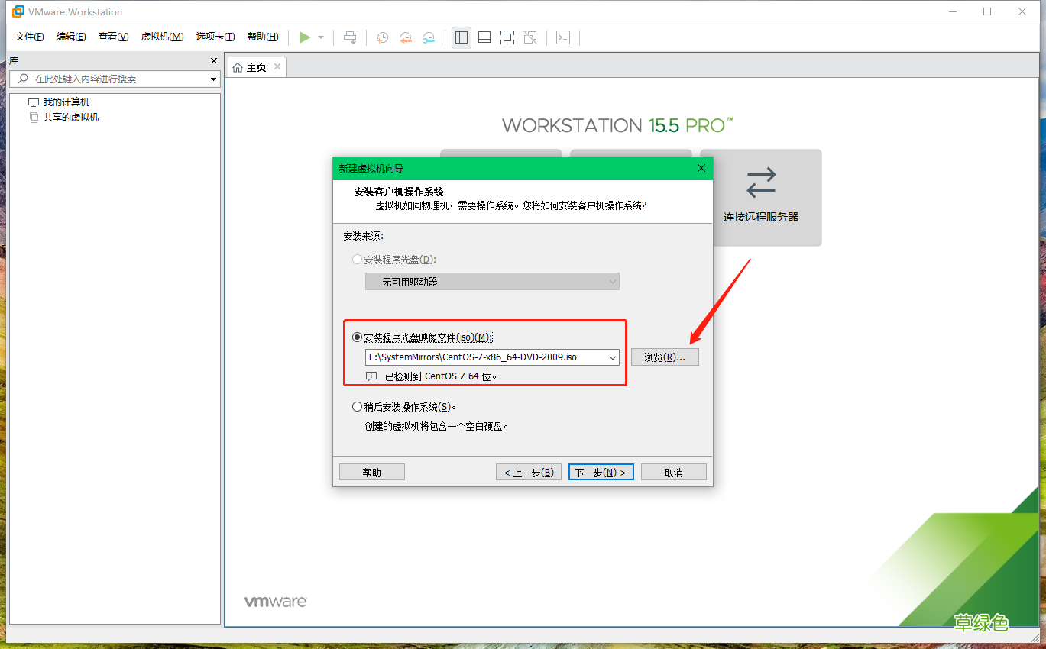Click inside the library search input box

click(x=115, y=79)
